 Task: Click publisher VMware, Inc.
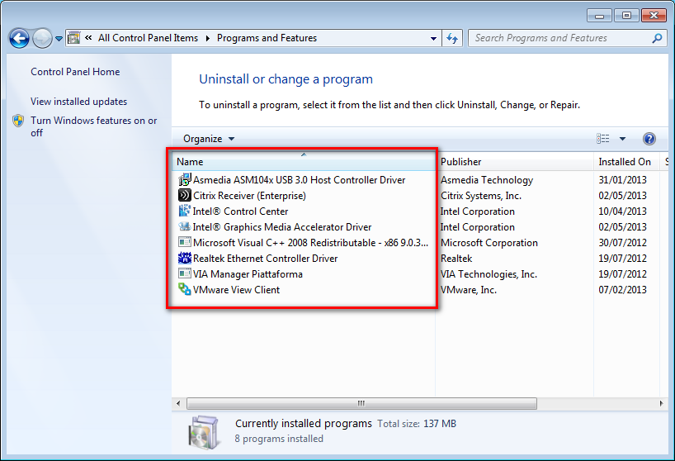469,290
